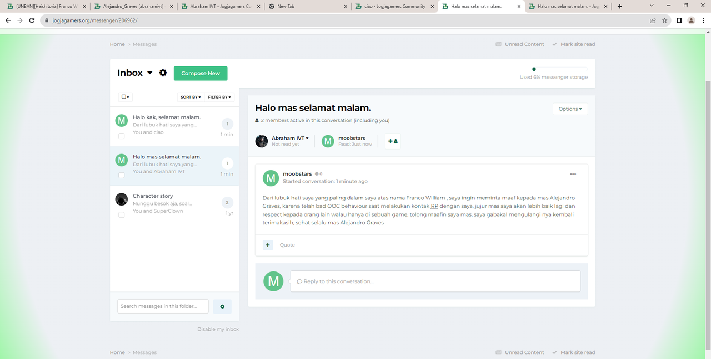Click the Search messages in this folder field

pos(163,306)
